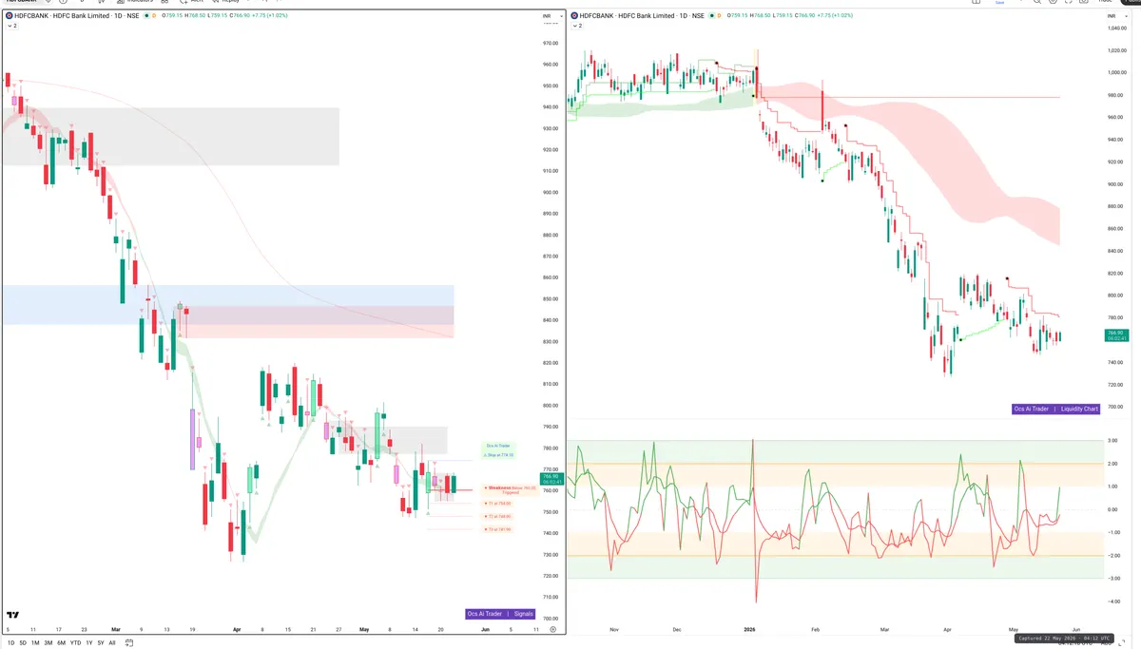The height and width of the screenshot is (649, 1141).
Task: Click the +7.75 (+1.02%) change in right legend
Action: 836,17
